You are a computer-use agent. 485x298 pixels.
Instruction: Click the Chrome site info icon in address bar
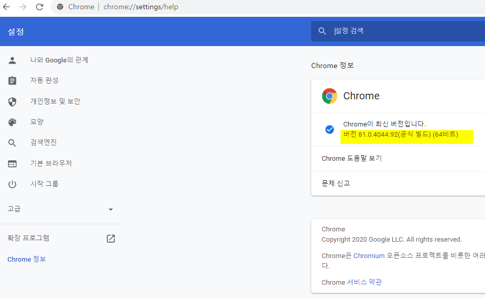point(60,7)
